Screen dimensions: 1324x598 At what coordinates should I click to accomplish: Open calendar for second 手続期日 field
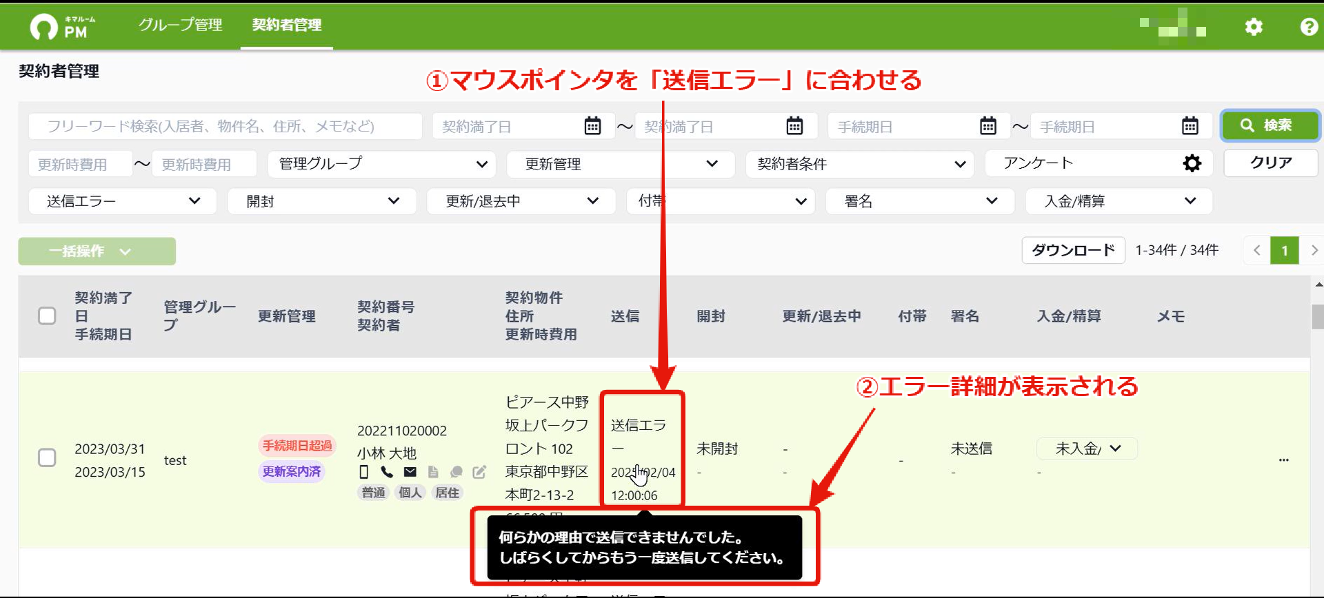click(1190, 126)
